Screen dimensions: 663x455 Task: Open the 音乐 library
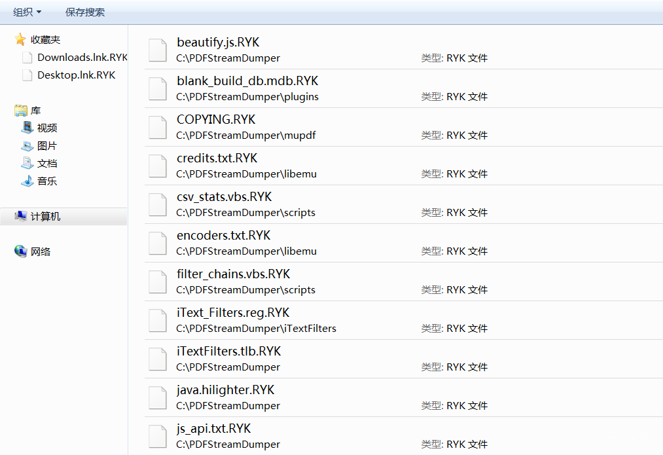(47, 181)
